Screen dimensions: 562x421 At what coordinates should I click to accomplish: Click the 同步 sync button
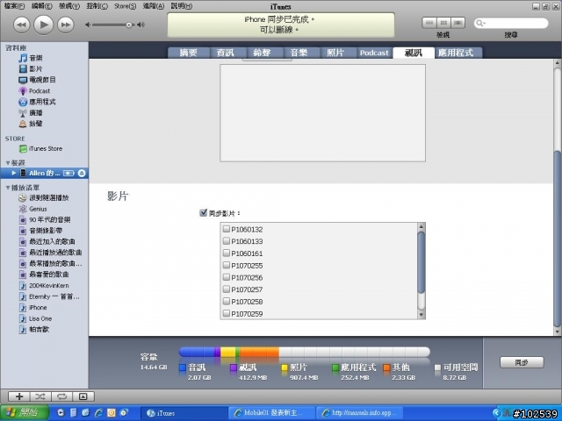(x=522, y=362)
